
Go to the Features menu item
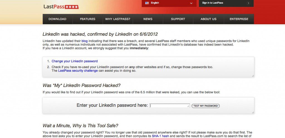point(88,19)
